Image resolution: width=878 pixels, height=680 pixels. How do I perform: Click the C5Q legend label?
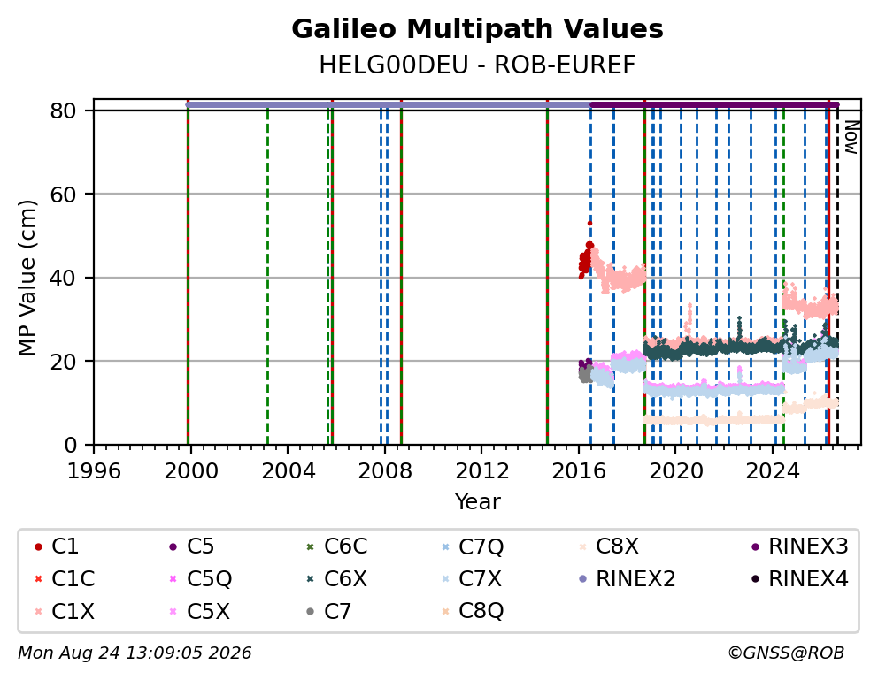[210, 579]
